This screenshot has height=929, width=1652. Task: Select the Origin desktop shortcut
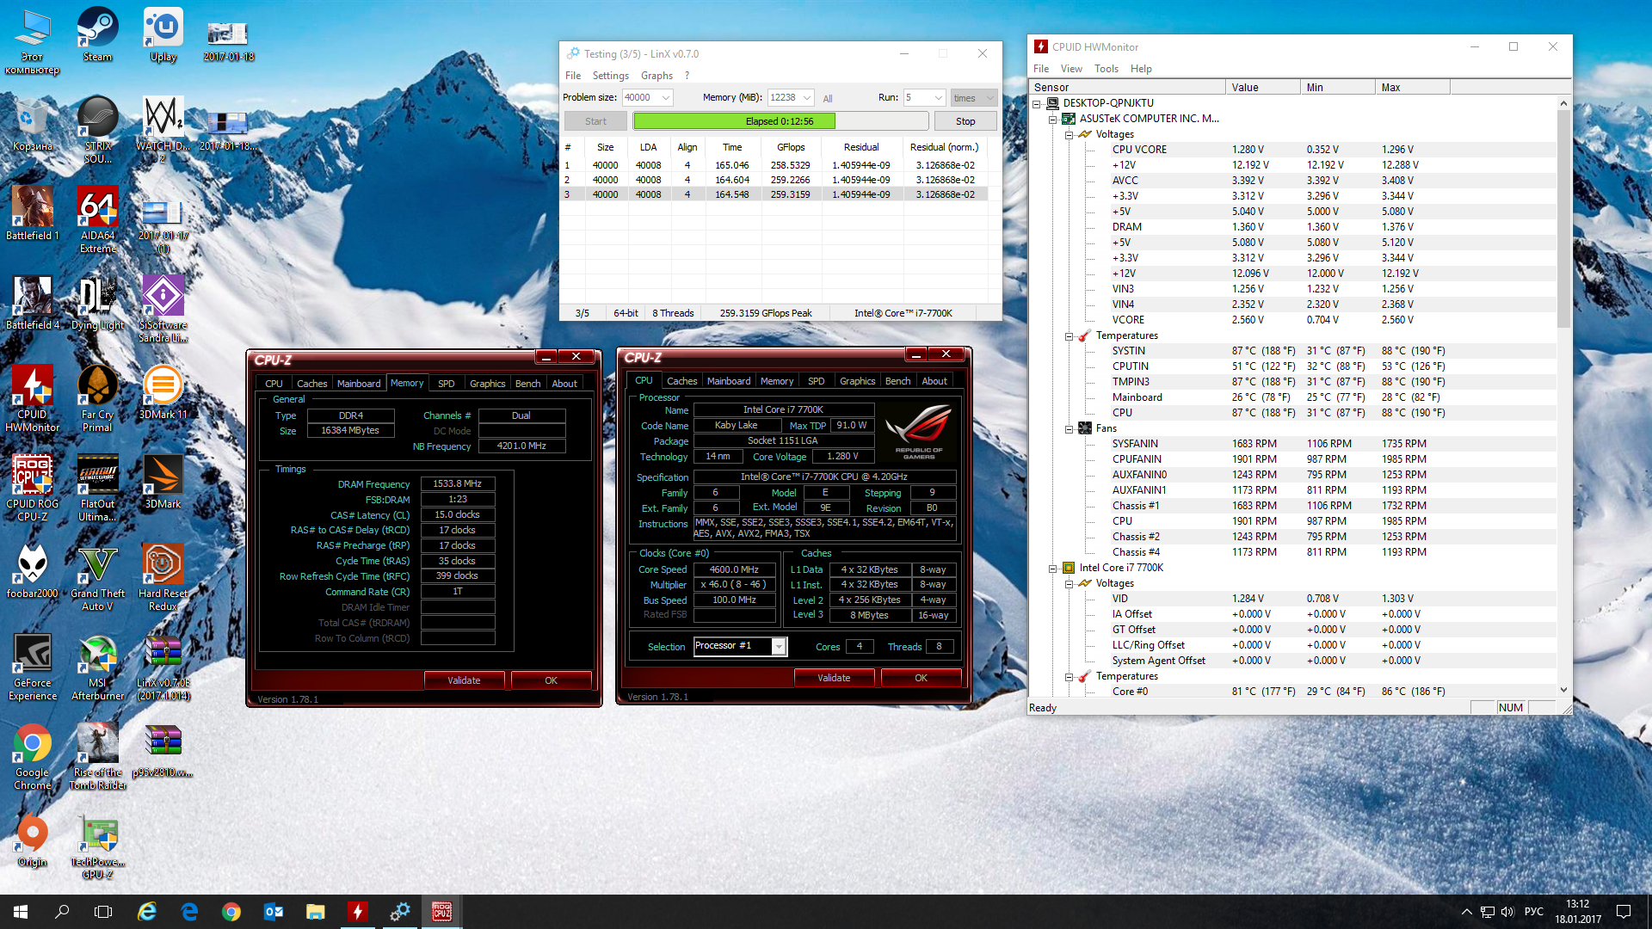click(x=33, y=840)
